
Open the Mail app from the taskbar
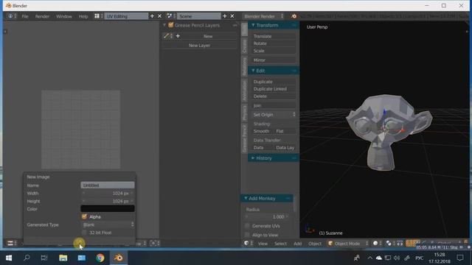coord(82,258)
